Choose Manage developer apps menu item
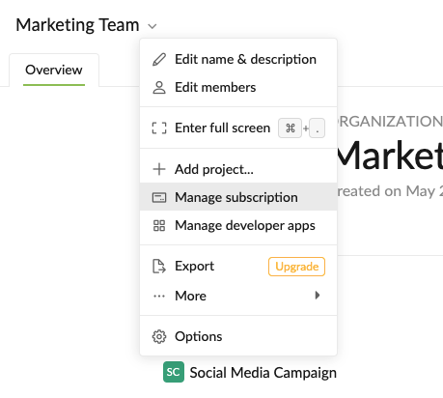The width and height of the screenshot is (443, 398). click(x=238, y=225)
